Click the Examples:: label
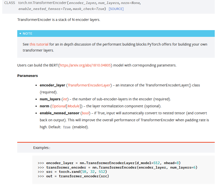 (x=42, y=148)
